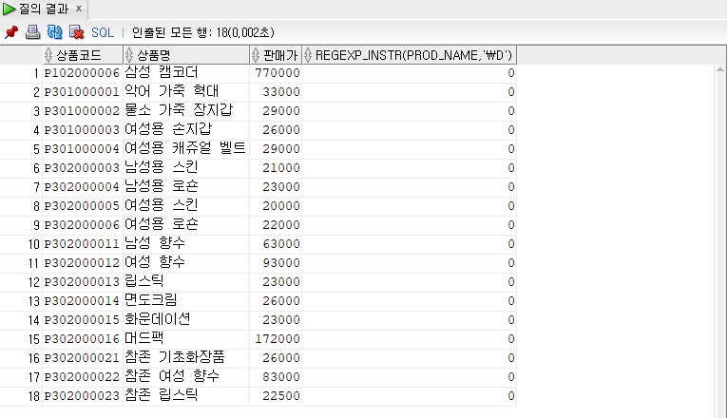Select cell 남성용 스킨
The image size is (728, 418).
(x=186, y=168)
